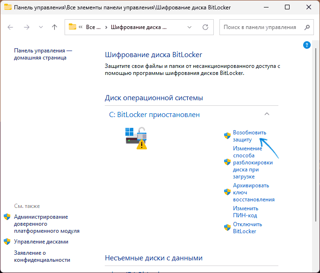Minimize the BitLocker control panel window

pos(266,7)
